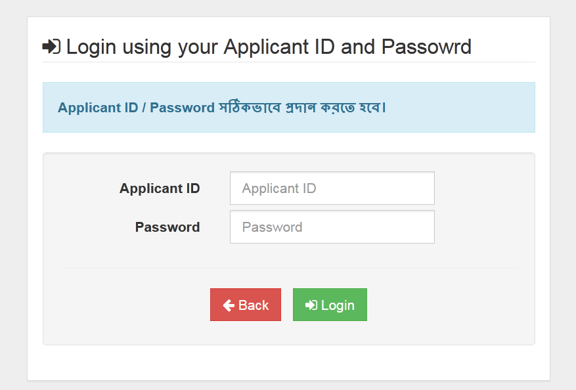Image resolution: width=576 pixels, height=390 pixels.
Task: Click bold "Applicant ID / Password" alert text
Action: [x=136, y=108]
